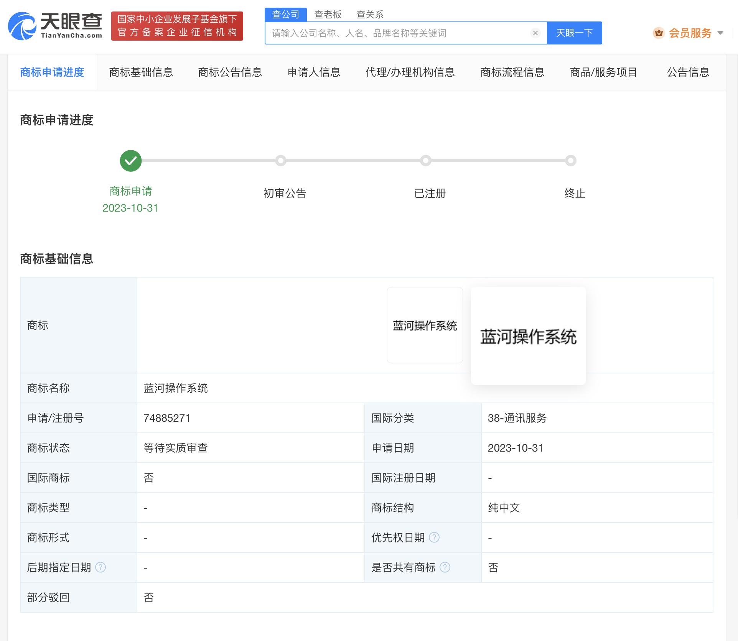Screen dimensions: 738x641
Task: Select the 查公司 search mode
Action: 285,15
